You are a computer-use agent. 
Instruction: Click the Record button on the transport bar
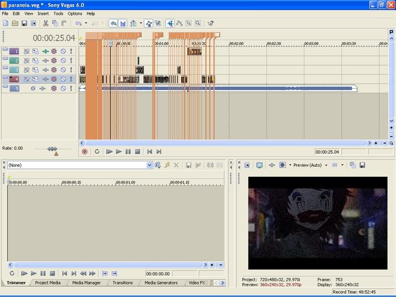[84, 152]
